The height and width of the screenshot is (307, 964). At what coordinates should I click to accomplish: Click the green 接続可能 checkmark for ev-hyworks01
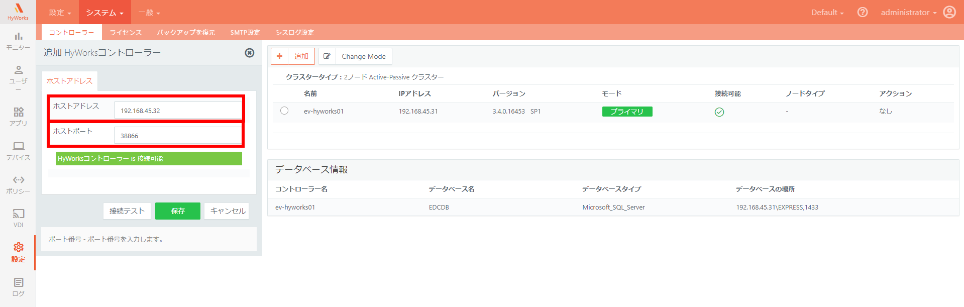(x=719, y=112)
